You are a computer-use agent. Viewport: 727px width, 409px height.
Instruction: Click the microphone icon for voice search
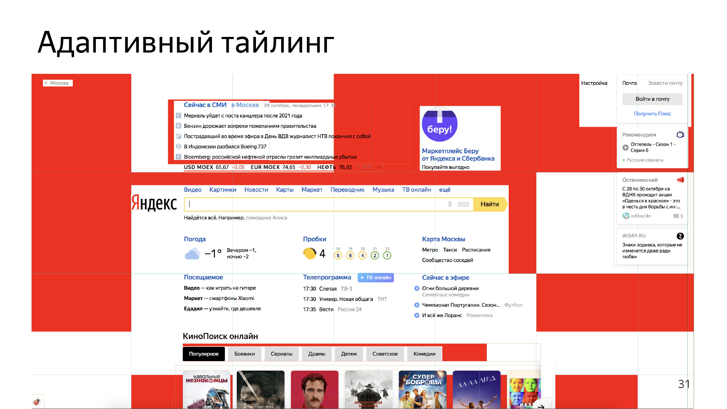pyautogui.click(x=450, y=204)
